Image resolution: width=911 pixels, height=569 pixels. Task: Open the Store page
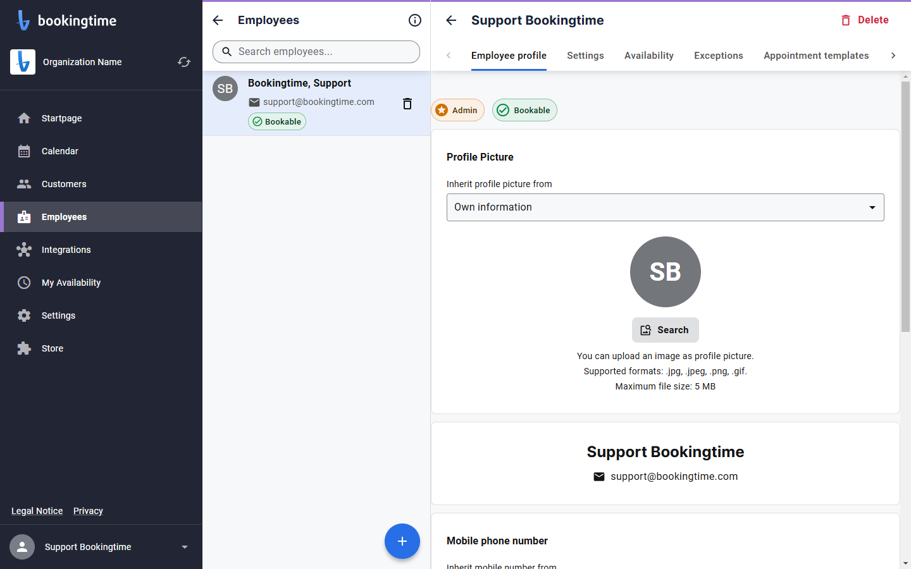pos(101,348)
